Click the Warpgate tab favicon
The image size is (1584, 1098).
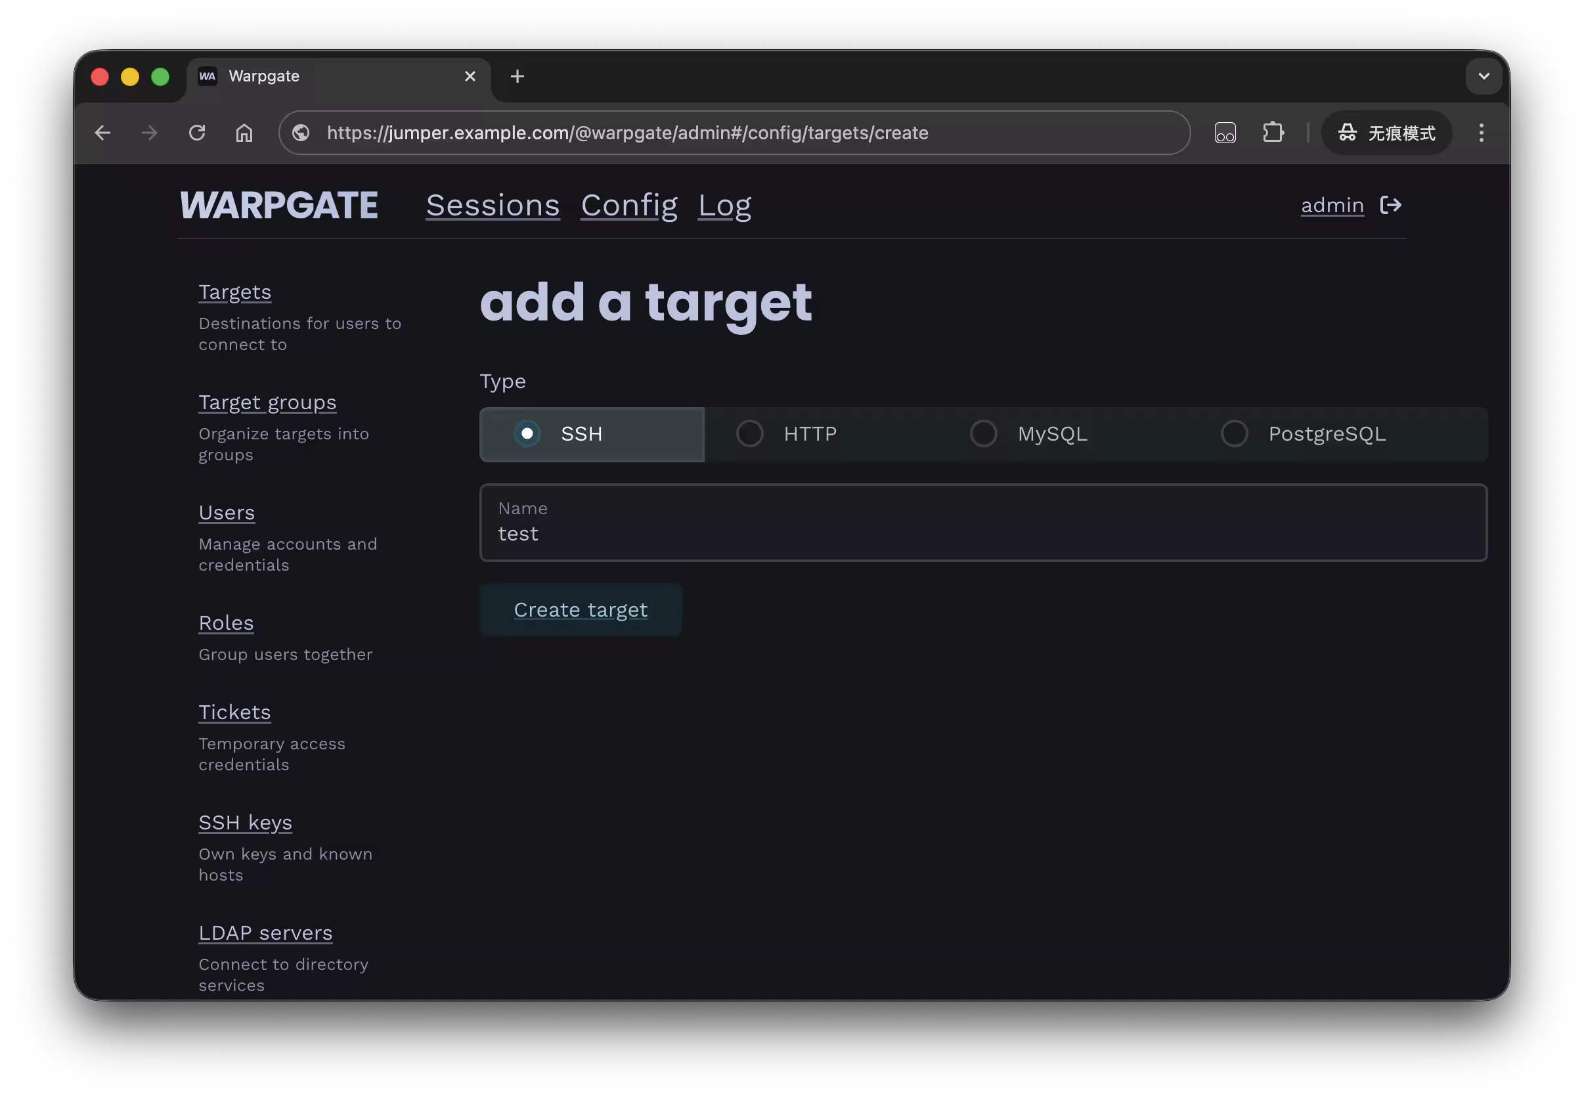point(207,76)
